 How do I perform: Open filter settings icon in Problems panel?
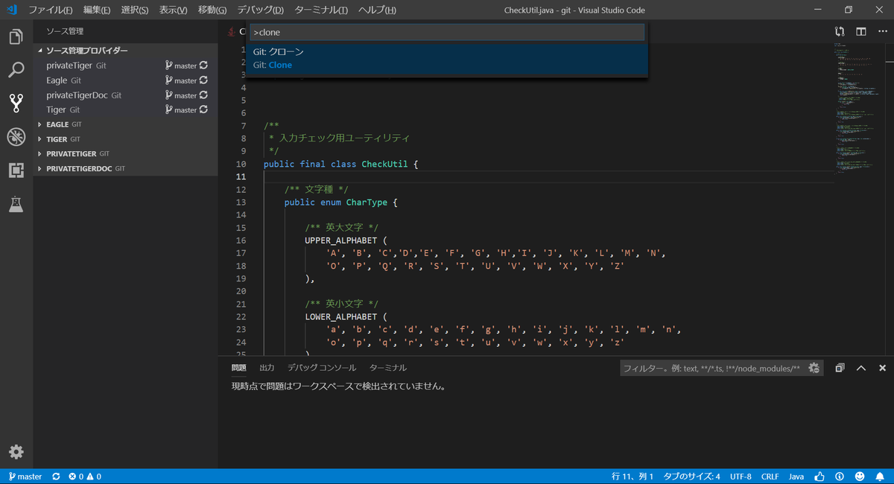pyautogui.click(x=814, y=368)
